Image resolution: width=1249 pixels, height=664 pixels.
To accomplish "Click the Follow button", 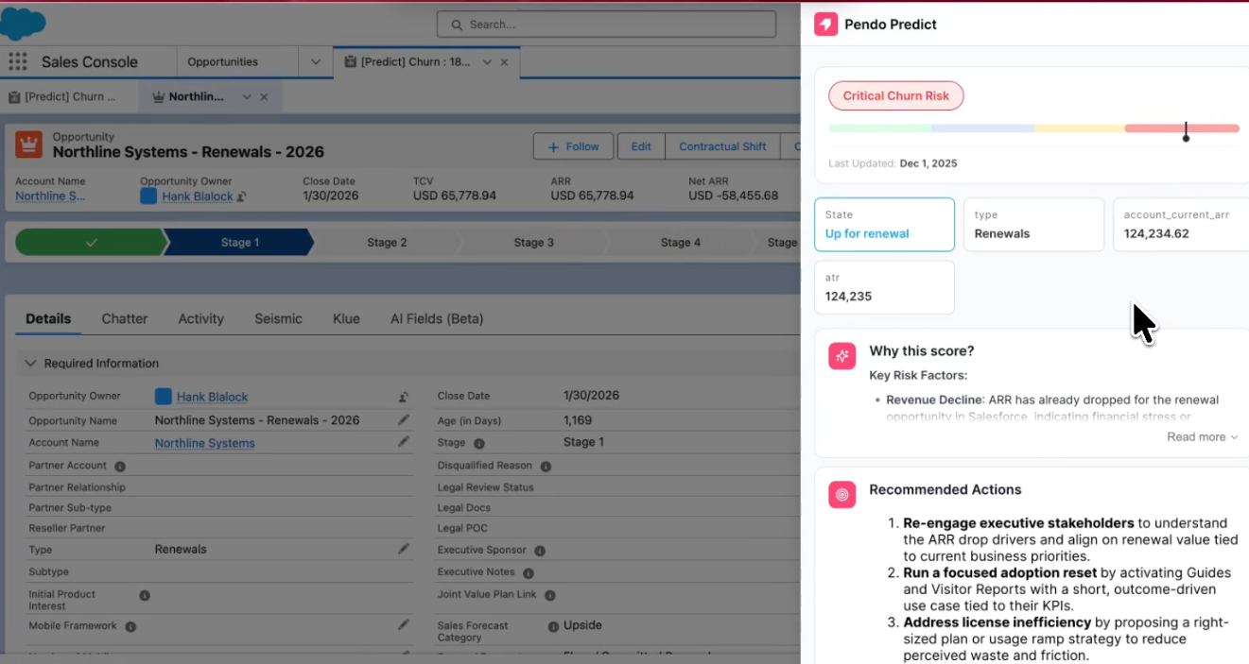I will pyautogui.click(x=574, y=146).
